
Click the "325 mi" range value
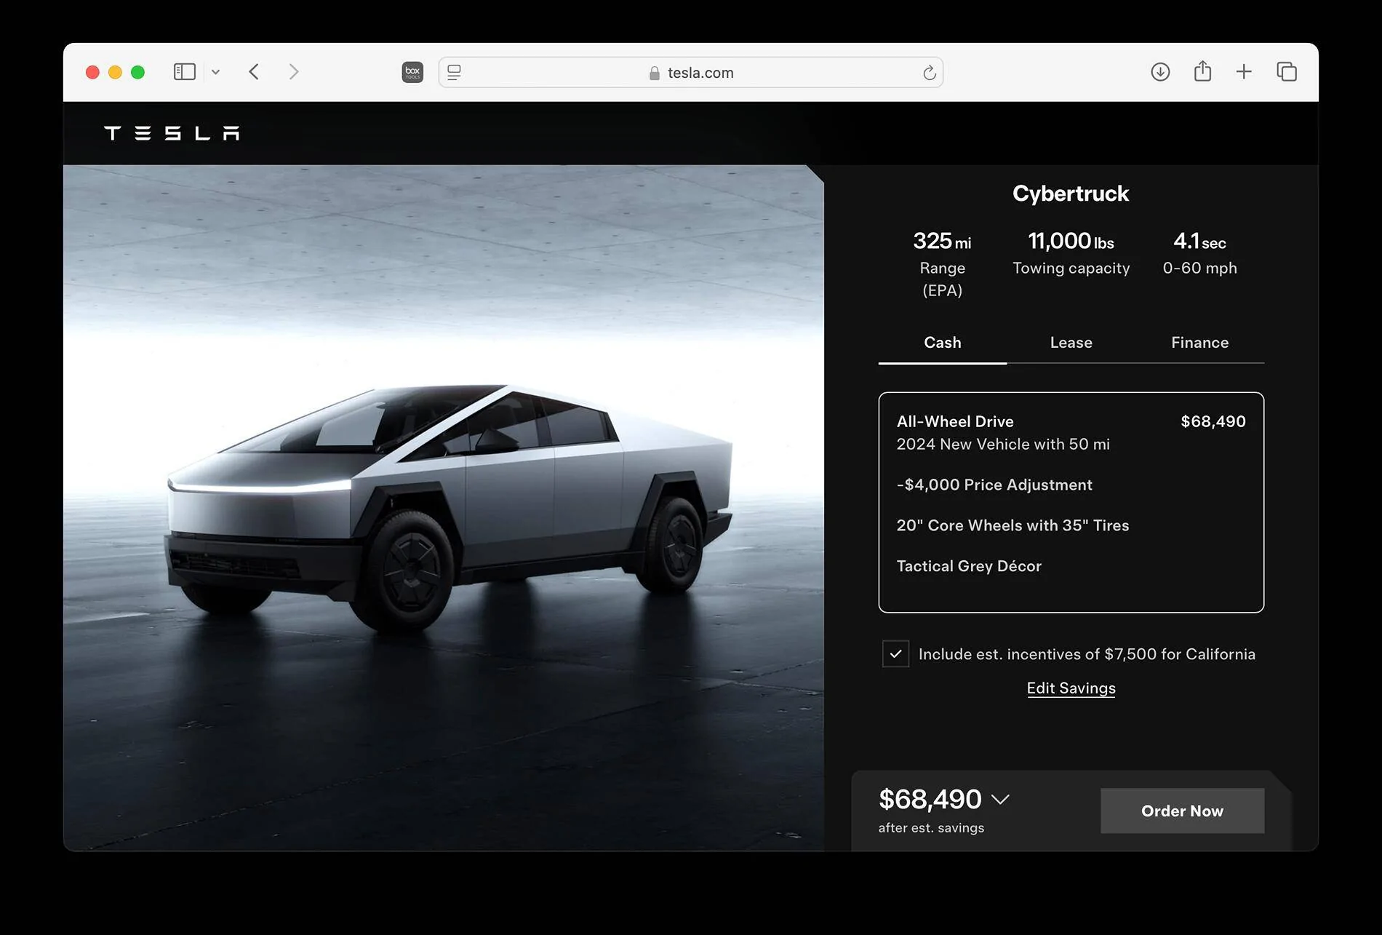click(942, 241)
